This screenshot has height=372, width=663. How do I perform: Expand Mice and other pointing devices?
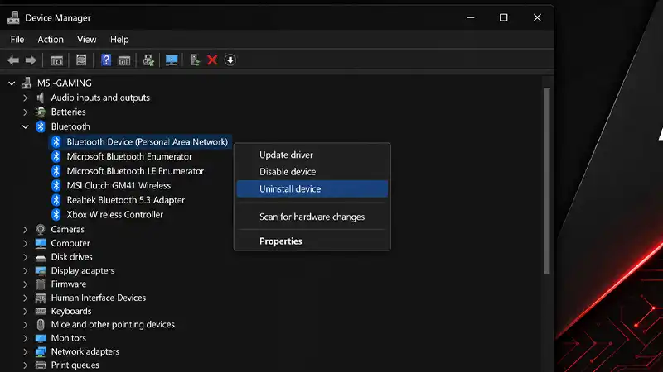tap(26, 325)
